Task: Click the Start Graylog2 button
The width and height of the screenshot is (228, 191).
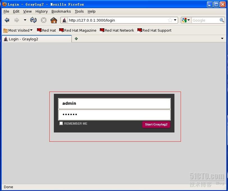Action: pyautogui.click(x=156, y=124)
